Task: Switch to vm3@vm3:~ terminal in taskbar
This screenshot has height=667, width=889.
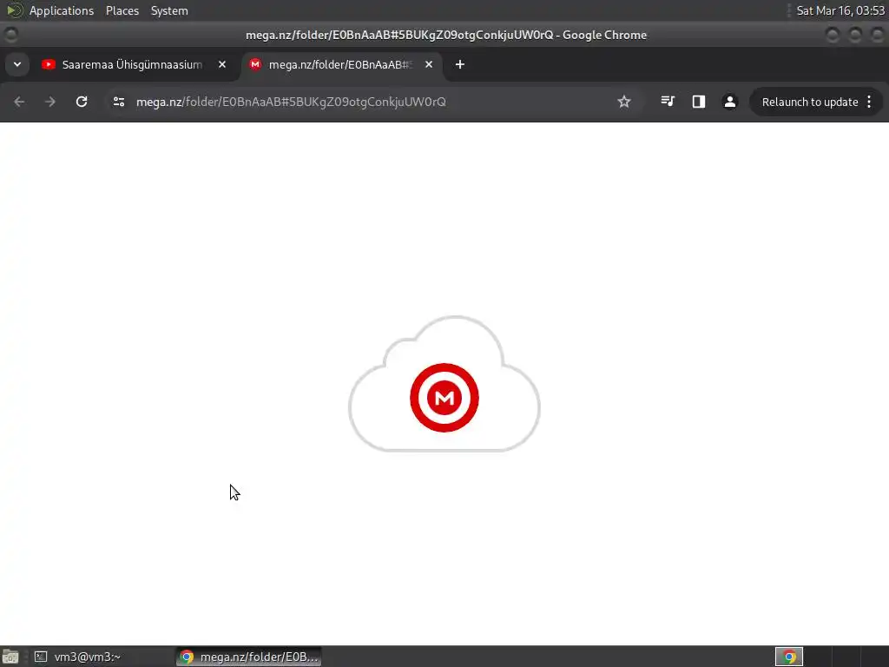Action: [x=102, y=657]
